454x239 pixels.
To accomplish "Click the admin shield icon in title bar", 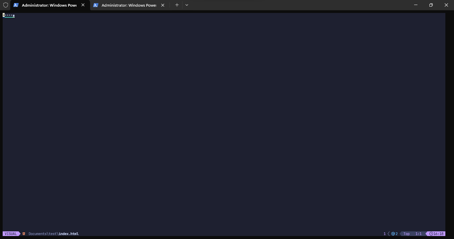I will pyautogui.click(x=6, y=5).
